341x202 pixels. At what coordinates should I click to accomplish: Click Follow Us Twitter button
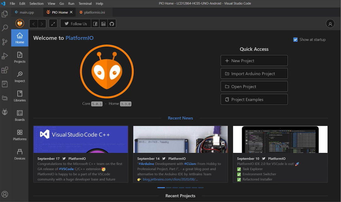[x=76, y=24]
